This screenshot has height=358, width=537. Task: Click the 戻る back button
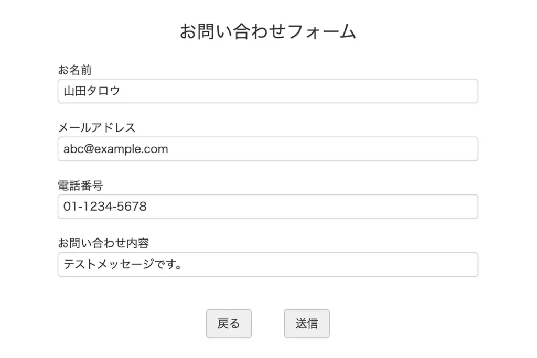(x=229, y=323)
